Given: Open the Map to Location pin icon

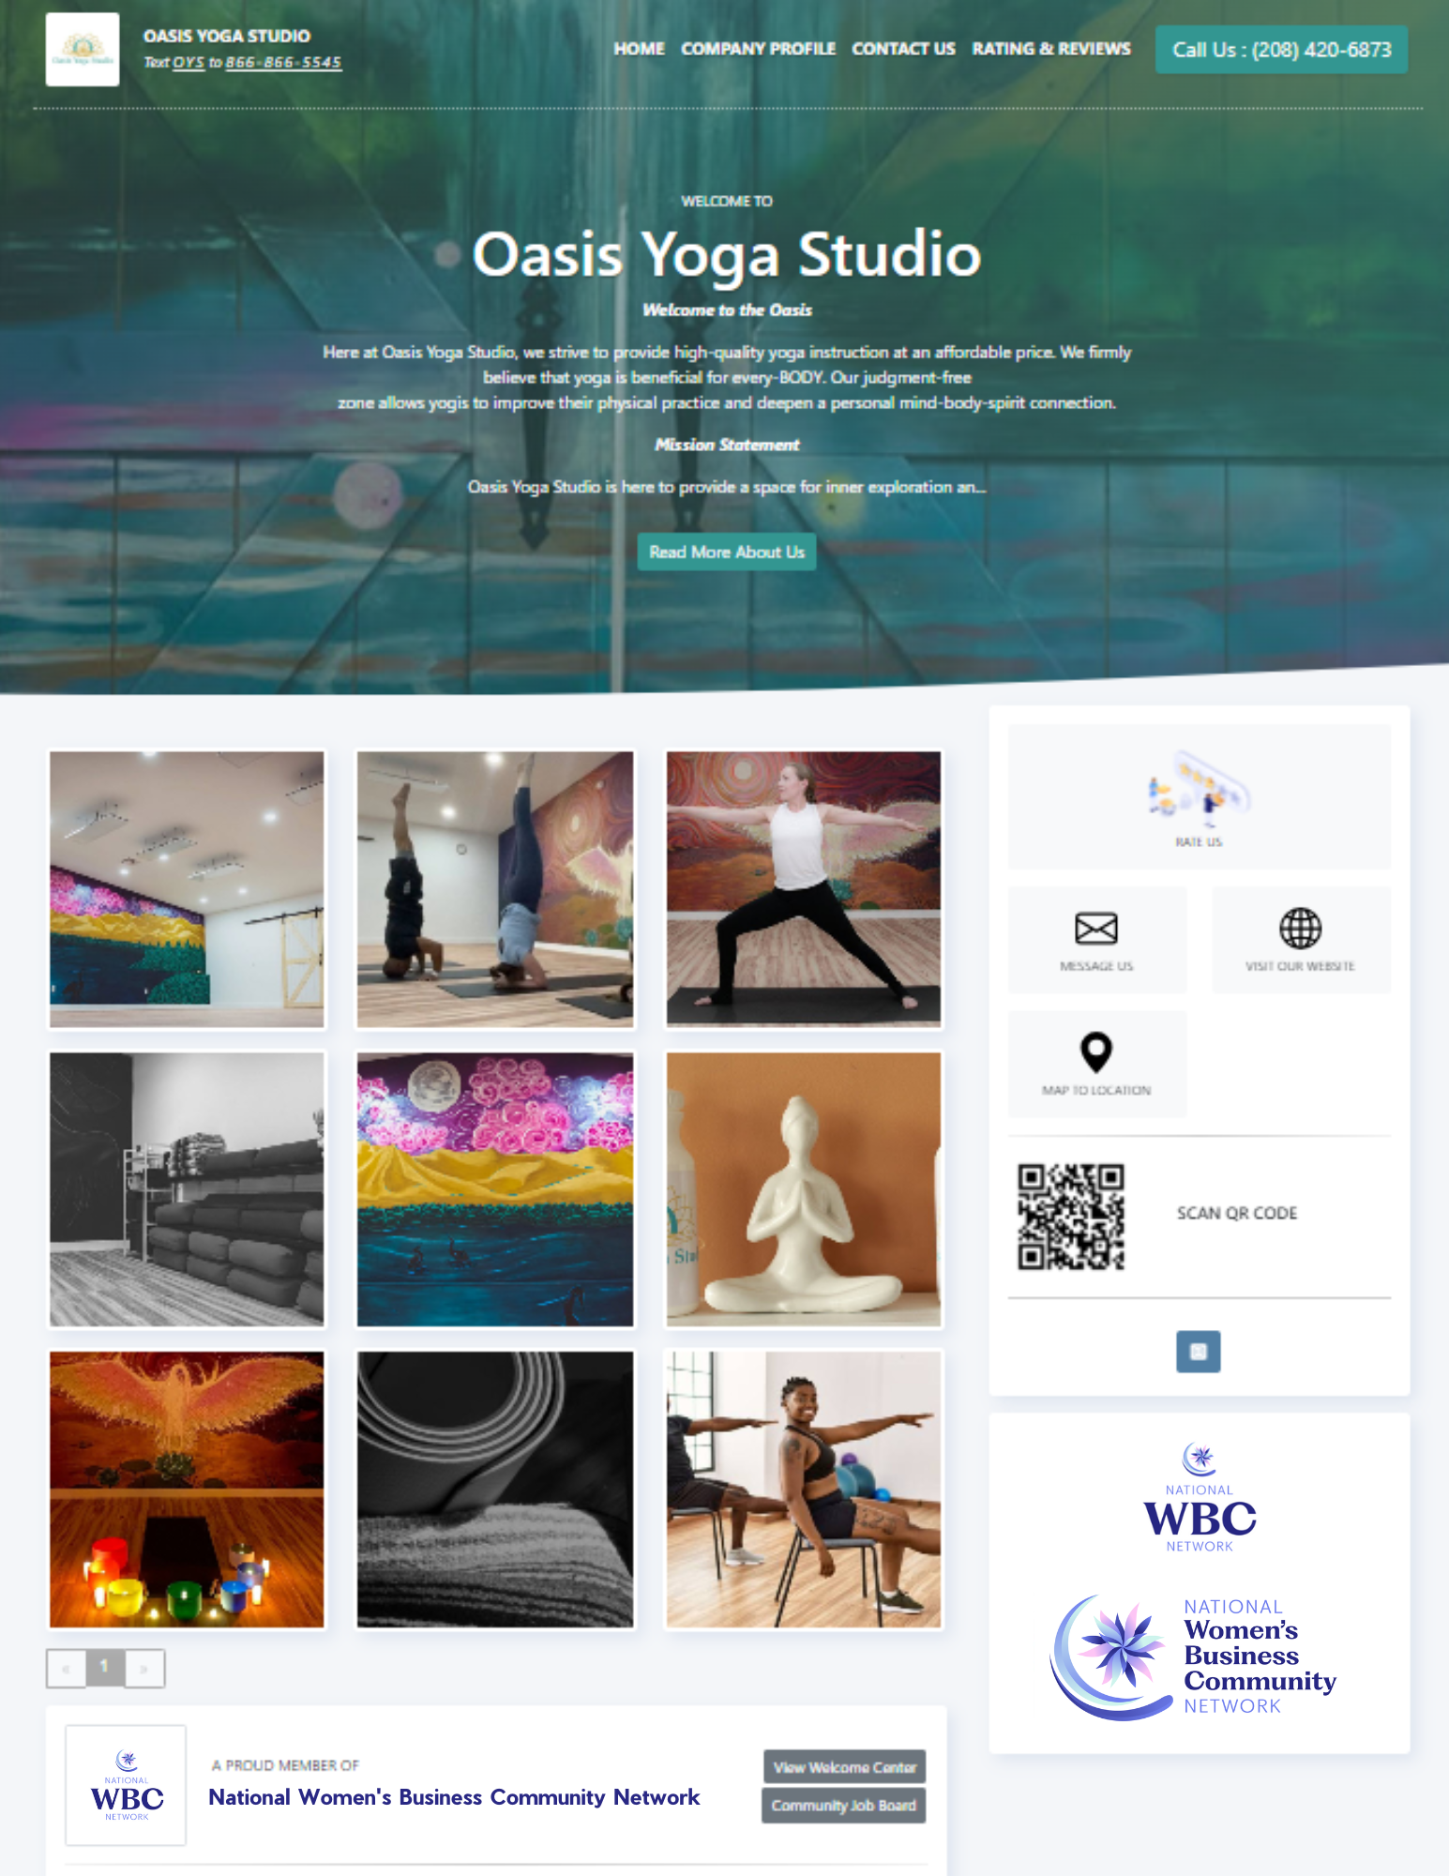Looking at the screenshot, I should [1095, 1051].
